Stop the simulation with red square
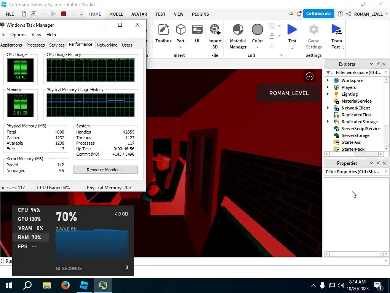390x293 pixels. click(x=64, y=14)
